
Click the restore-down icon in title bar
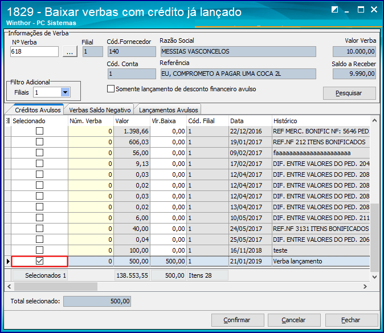coord(334,10)
